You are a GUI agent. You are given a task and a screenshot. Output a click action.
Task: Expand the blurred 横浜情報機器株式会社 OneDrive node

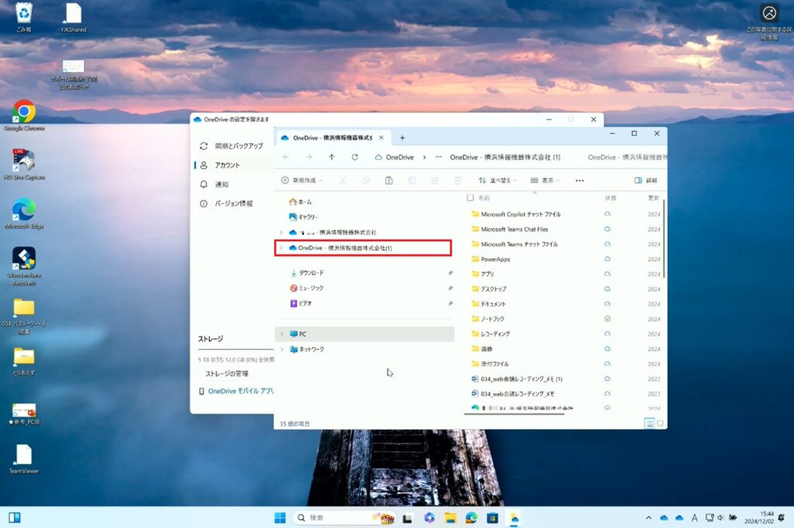(281, 233)
